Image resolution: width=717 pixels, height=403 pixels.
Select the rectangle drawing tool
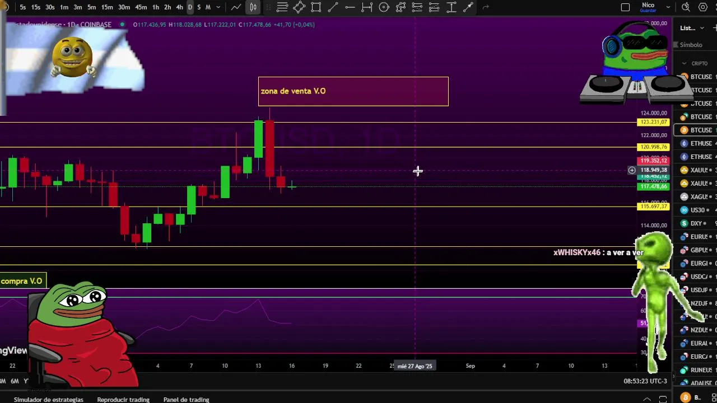pyautogui.click(x=316, y=7)
